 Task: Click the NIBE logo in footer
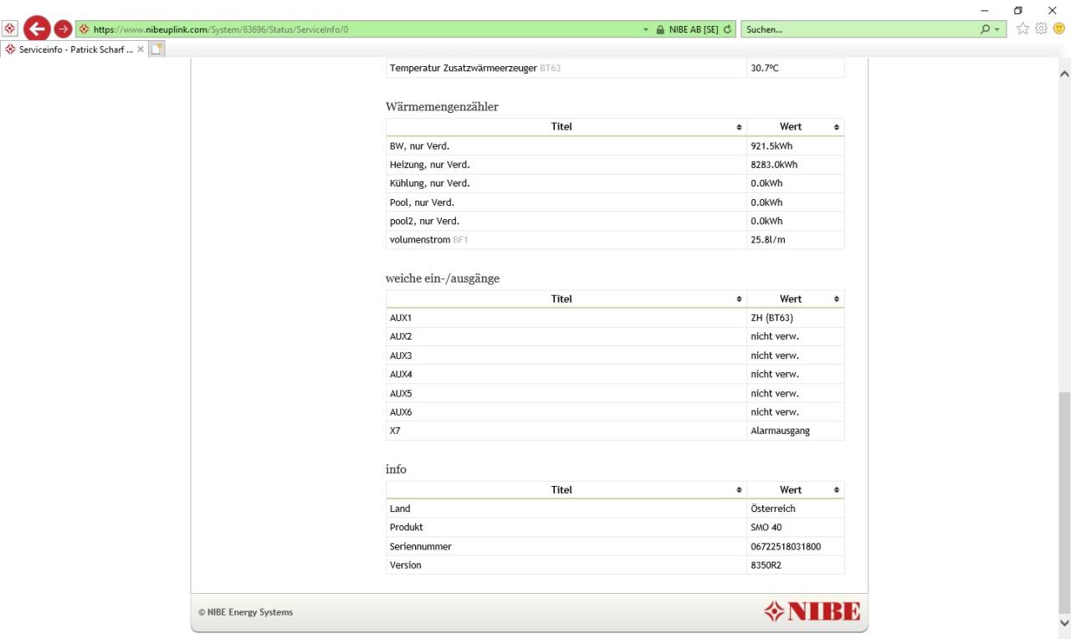click(811, 612)
